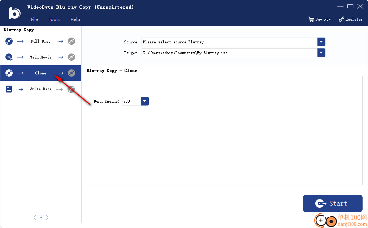The height and width of the screenshot is (228, 368).
Task: Expand the Target path dropdown arrow
Action: [321, 53]
